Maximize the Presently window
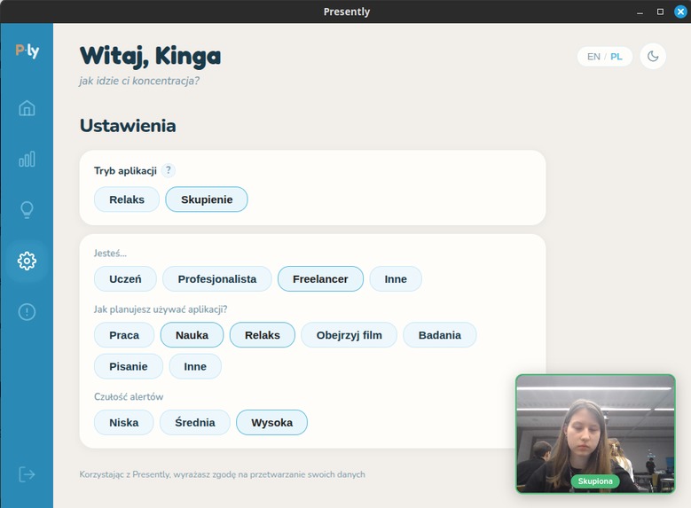 [x=660, y=12]
